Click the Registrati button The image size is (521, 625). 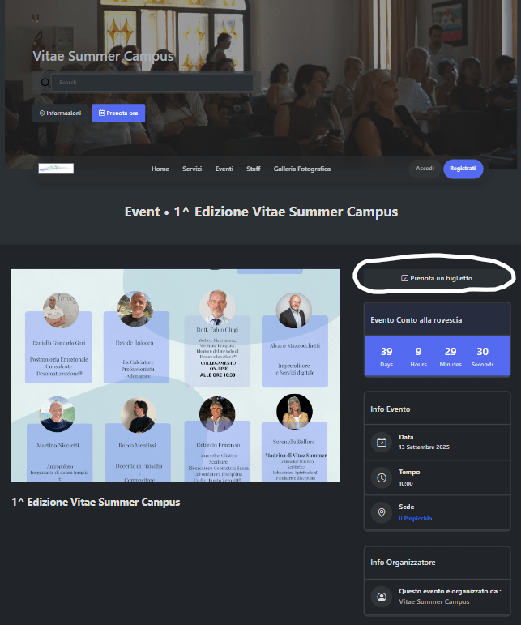point(463,169)
